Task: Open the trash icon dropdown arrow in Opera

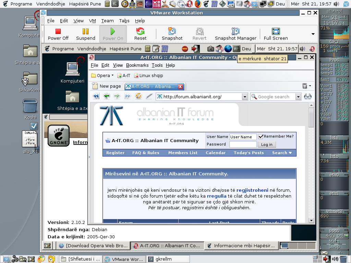Action: 310,86
